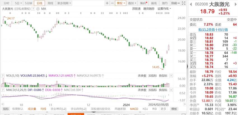Open 更多 indicators list at bottom
Screen dimensions: 238x115
point(164,109)
